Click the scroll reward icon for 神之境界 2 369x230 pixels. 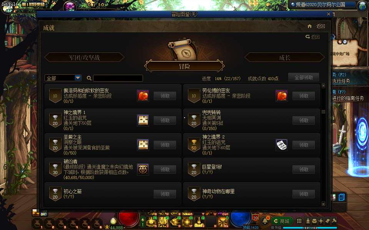[281, 145]
